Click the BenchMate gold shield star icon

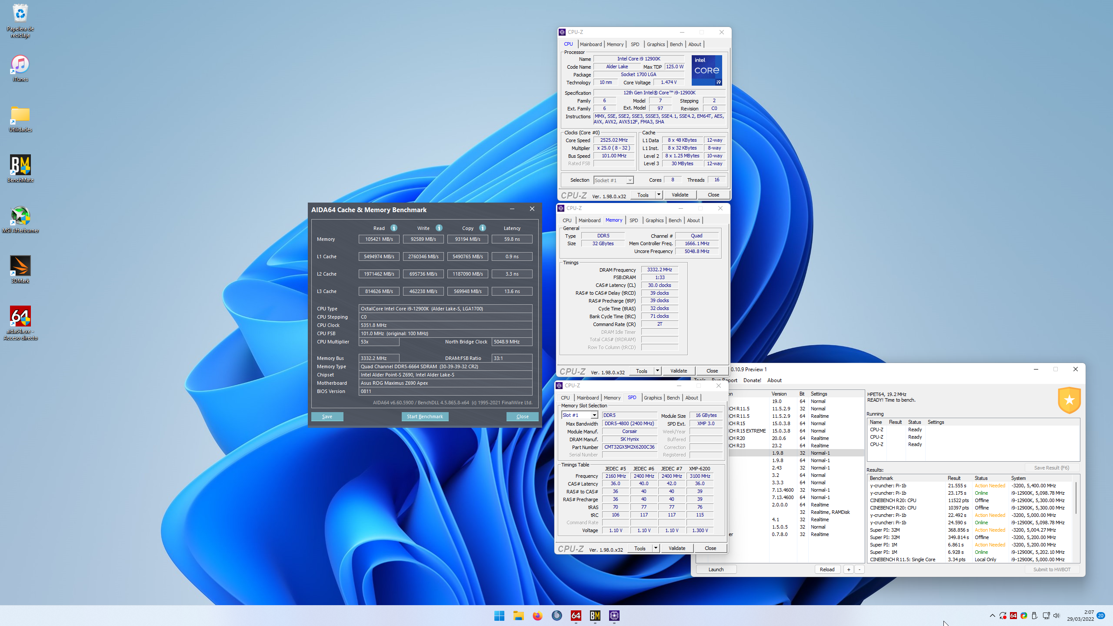coord(1069,400)
